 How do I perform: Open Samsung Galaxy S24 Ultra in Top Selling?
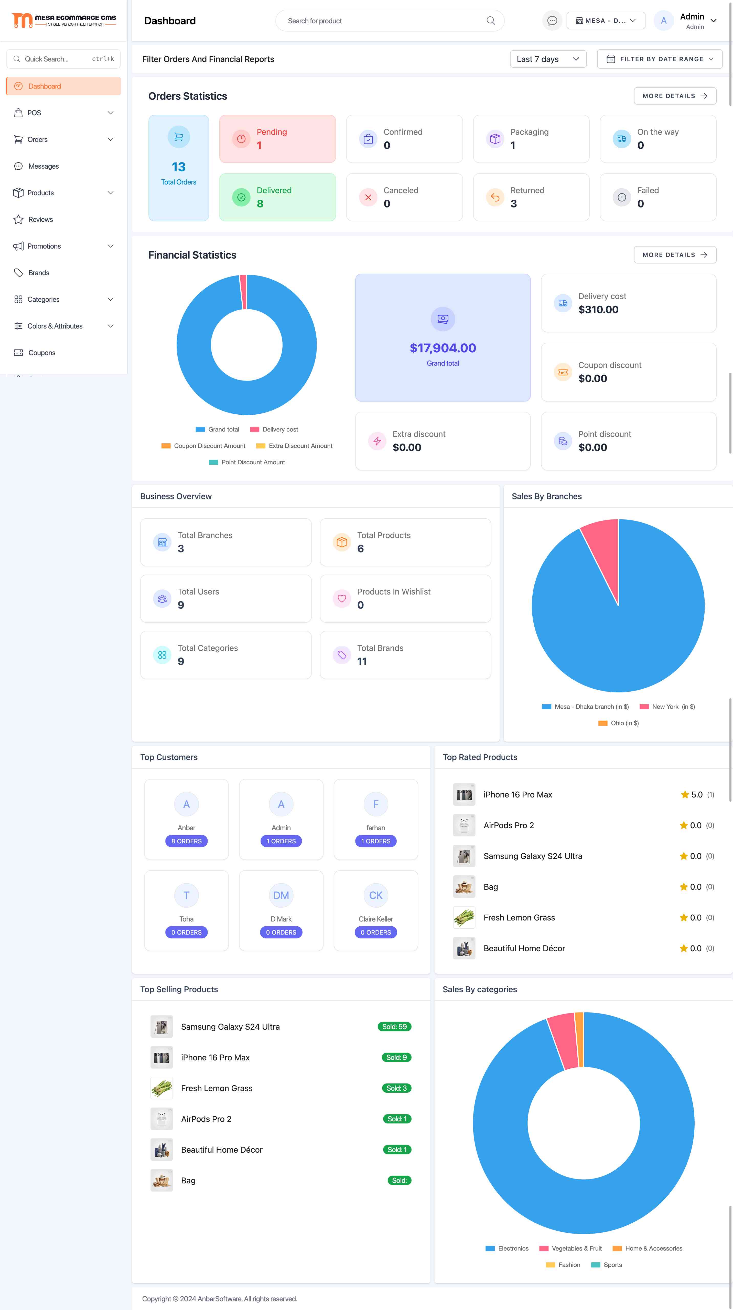(x=230, y=1027)
